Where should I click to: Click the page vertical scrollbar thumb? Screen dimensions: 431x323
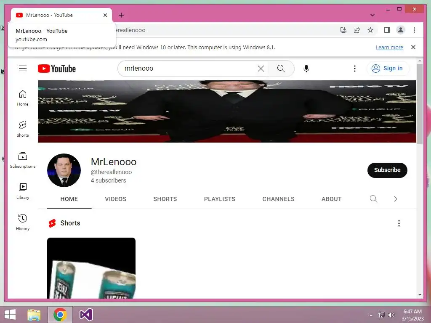point(420,103)
